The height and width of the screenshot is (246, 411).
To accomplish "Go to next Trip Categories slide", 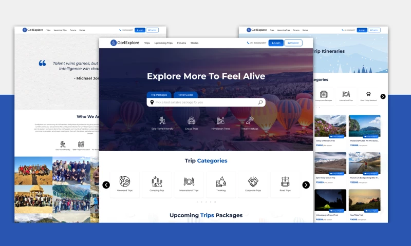I will pyautogui.click(x=306, y=185).
